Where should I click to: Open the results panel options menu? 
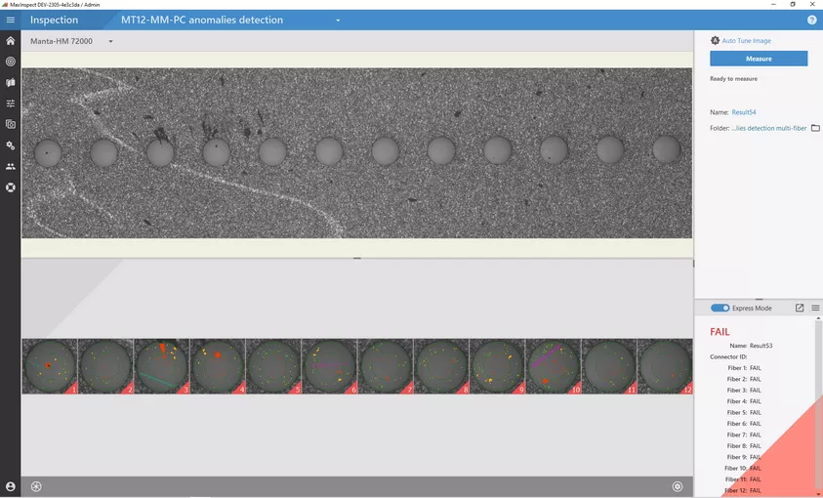pos(815,308)
